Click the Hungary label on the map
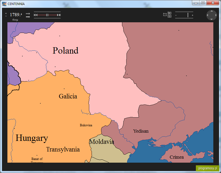This screenshot has width=221, height=173. point(32,138)
